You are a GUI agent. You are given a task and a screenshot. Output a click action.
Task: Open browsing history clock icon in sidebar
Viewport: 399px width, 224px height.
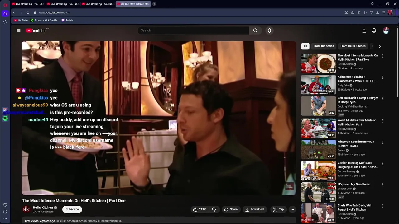[x=5, y=212]
